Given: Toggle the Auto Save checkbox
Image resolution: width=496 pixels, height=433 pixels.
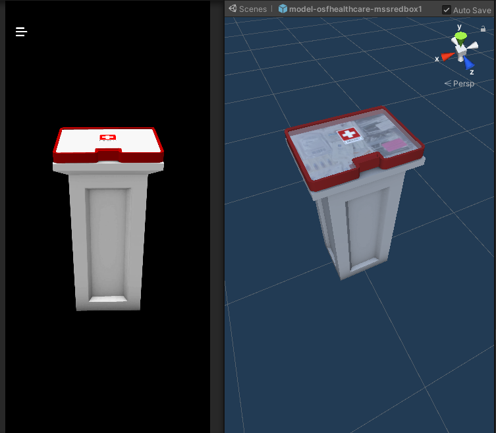Looking at the screenshot, I should click(x=447, y=10).
